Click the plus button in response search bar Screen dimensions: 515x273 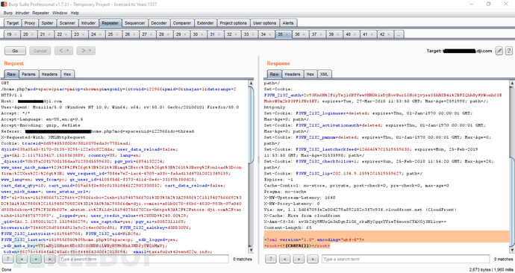coord(299,259)
